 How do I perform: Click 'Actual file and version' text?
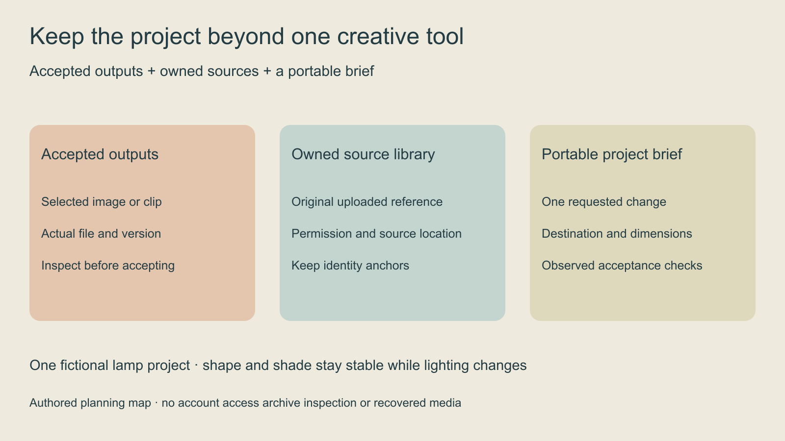pos(101,234)
